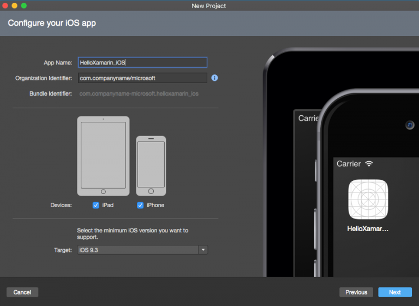Click the 'Target:' label
419x306 pixels.
point(63,250)
